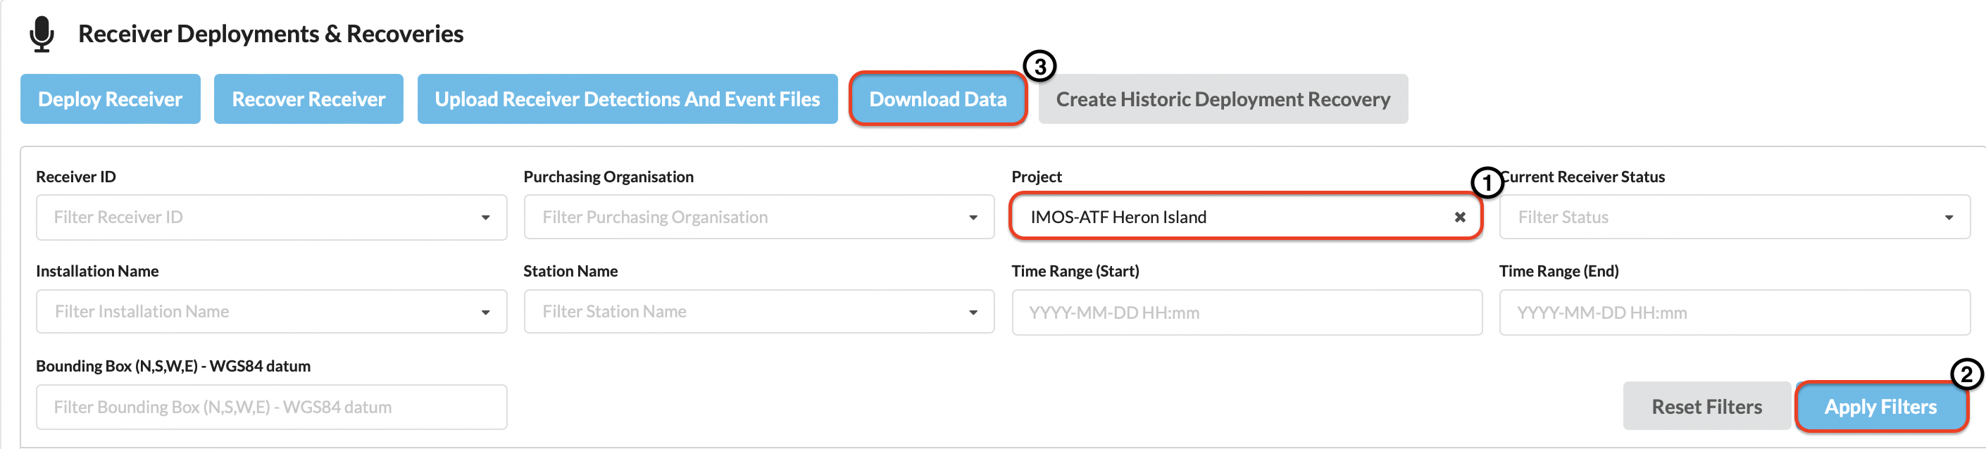Open the Current Receiver Status dropdown
The image size is (1986, 449).
point(1949,217)
